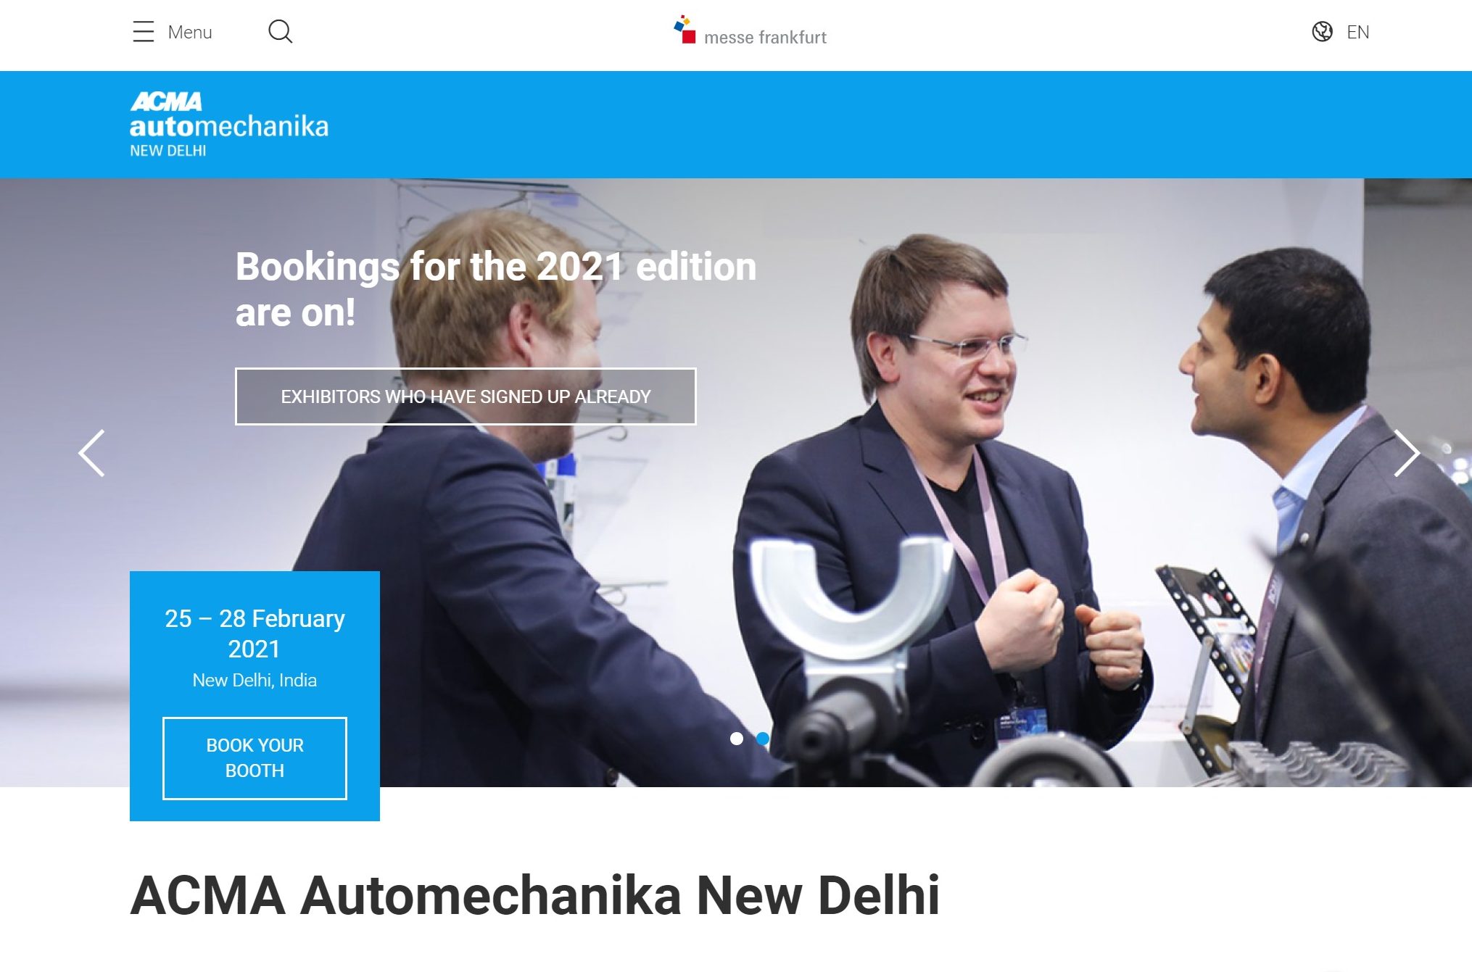Go to previous slide with left arrow
Viewport: 1472px width, 972px height.
coord(92,453)
